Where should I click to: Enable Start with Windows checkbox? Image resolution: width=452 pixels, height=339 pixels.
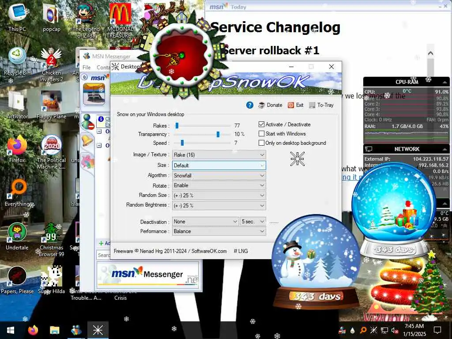(261, 133)
